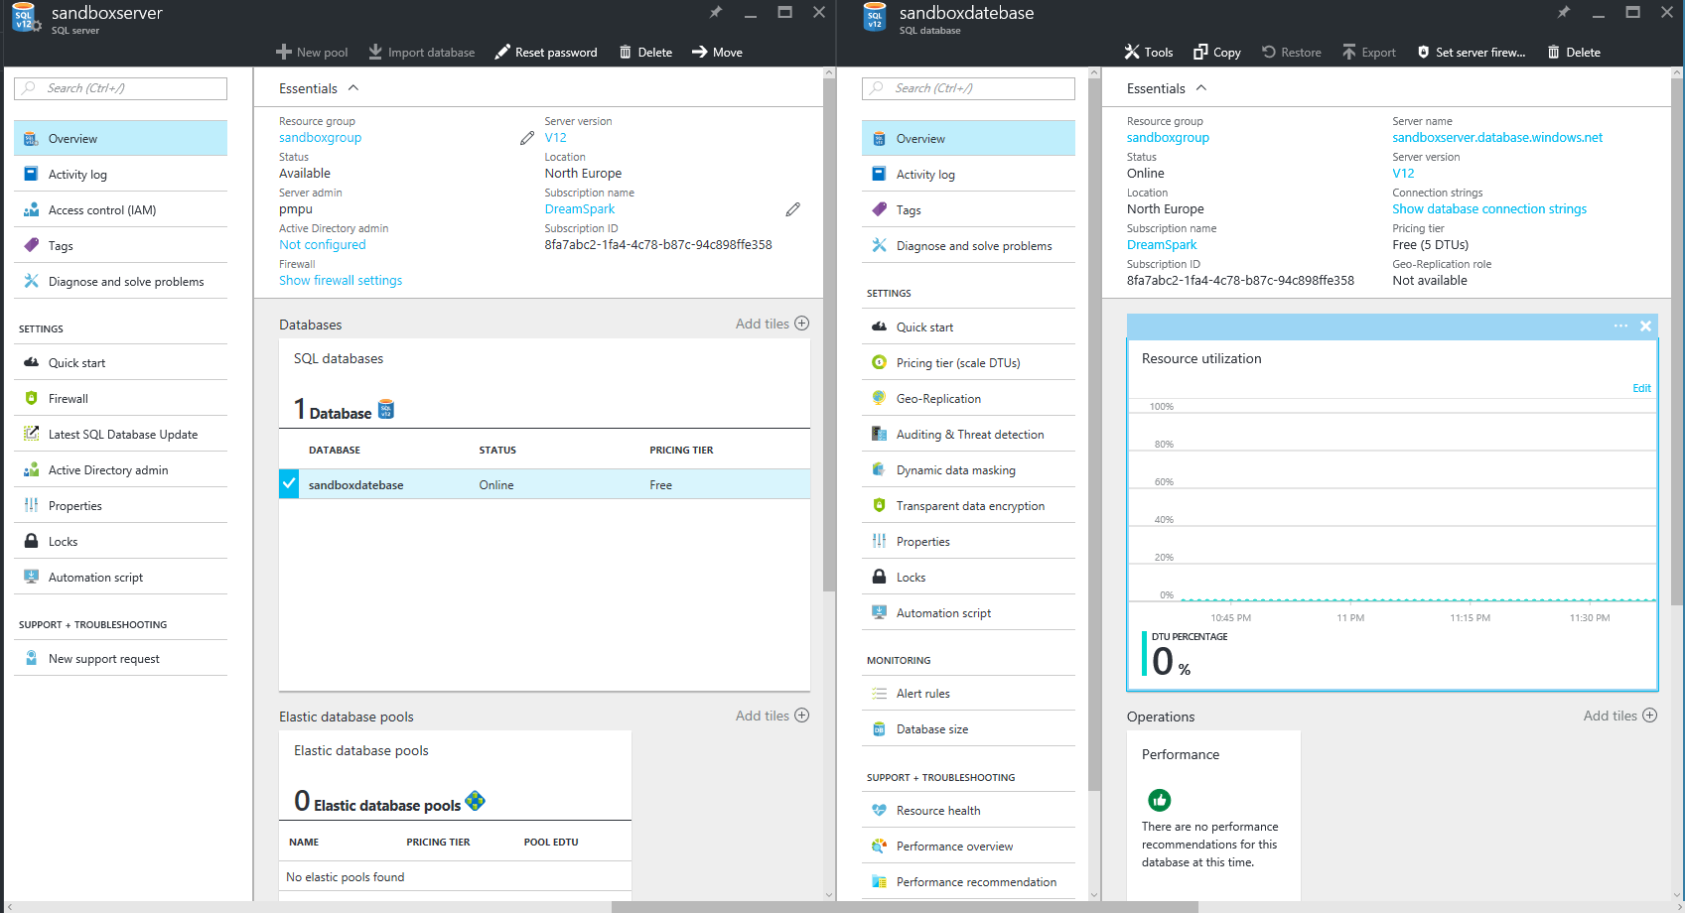1685x913 pixels.
Task: Edit resource group pencil icon
Action: click(x=527, y=138)
